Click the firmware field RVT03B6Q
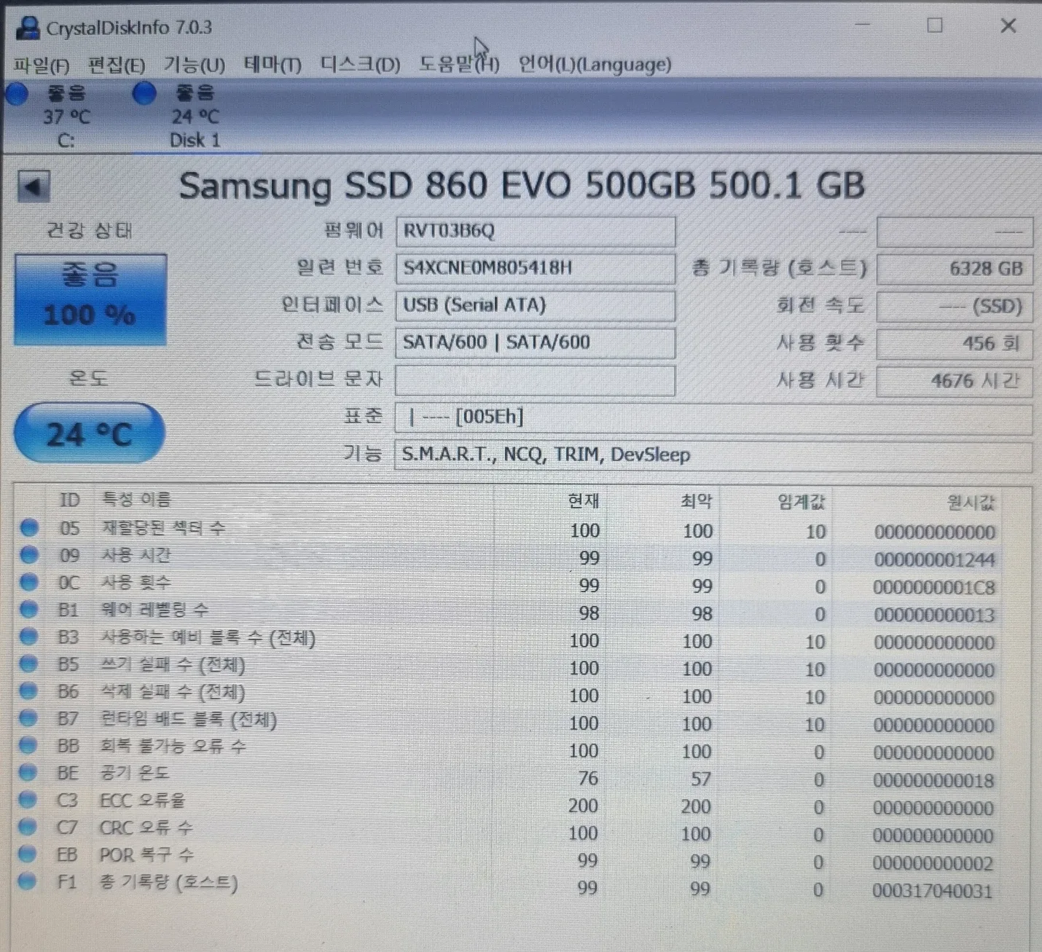 535,232
